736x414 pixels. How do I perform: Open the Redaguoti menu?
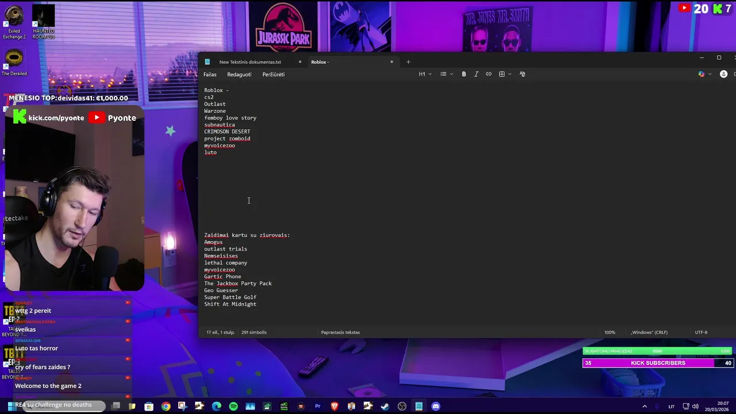(239, 74)
